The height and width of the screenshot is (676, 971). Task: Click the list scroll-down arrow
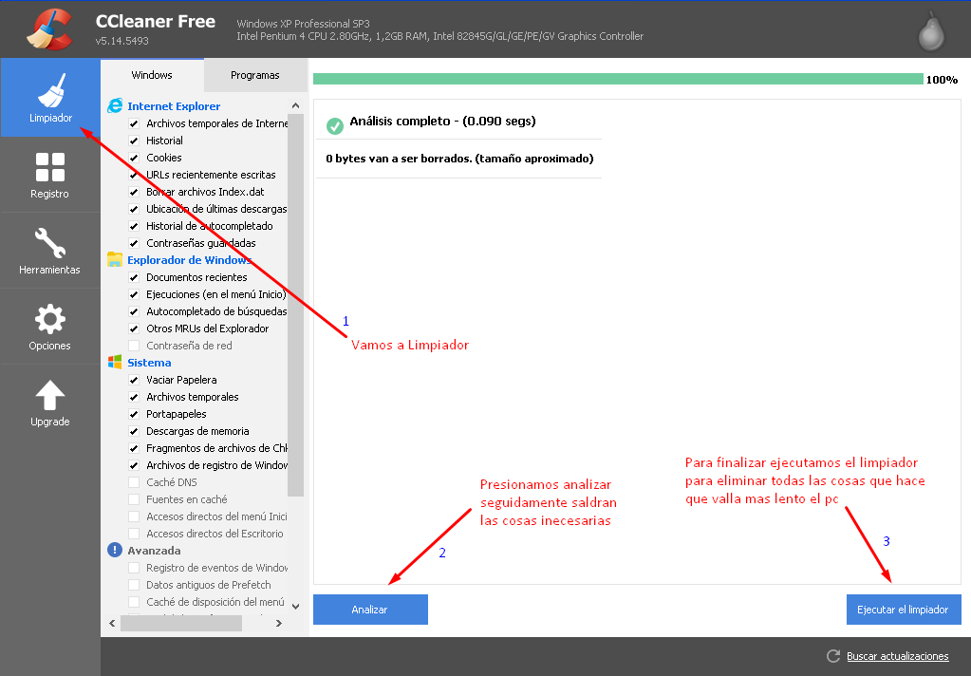[x=295, y=607]
